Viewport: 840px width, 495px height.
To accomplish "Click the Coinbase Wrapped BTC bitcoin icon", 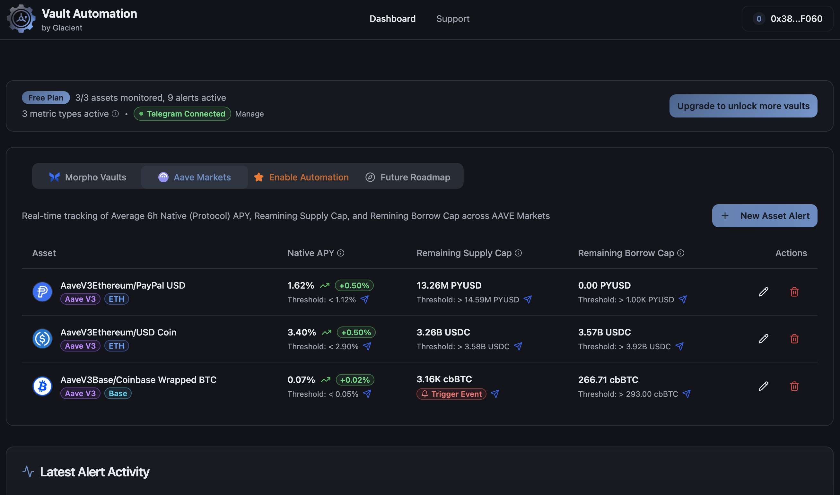I will click(42, 386).
